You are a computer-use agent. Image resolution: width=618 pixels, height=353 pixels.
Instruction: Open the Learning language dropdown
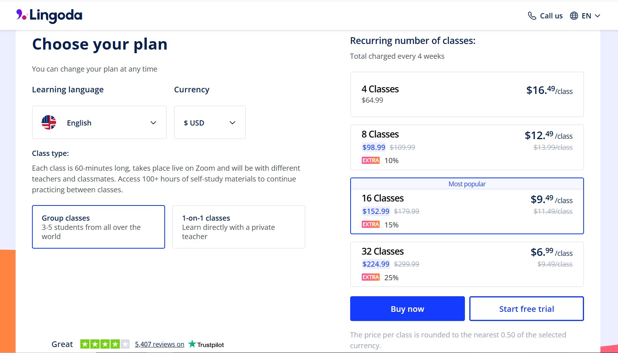point(99,122)
